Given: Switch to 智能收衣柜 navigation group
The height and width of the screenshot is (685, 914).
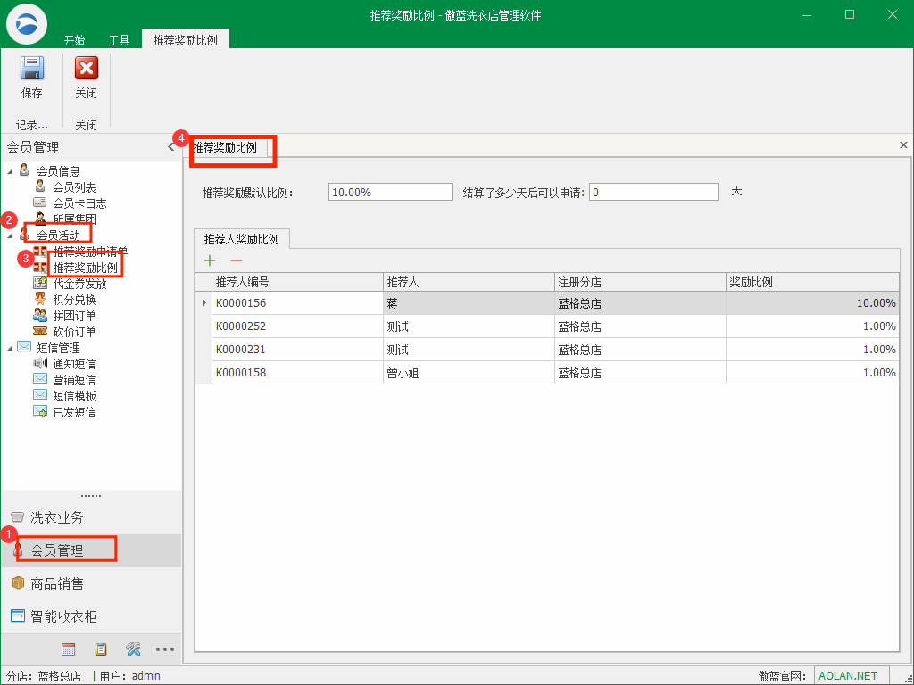Looking at the screenshot, I should point(91,615).
